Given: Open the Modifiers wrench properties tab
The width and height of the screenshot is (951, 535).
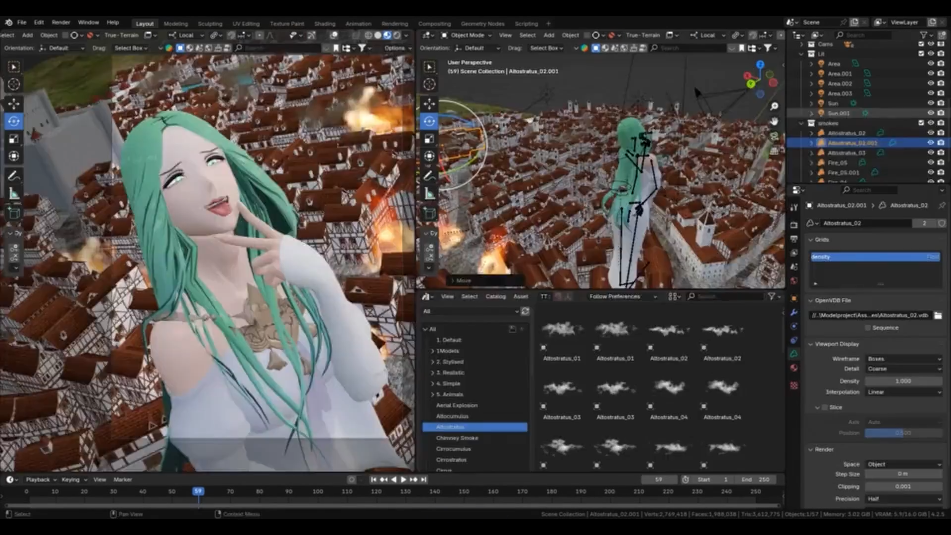Looking at the screenshot, I should pos(794,313).
